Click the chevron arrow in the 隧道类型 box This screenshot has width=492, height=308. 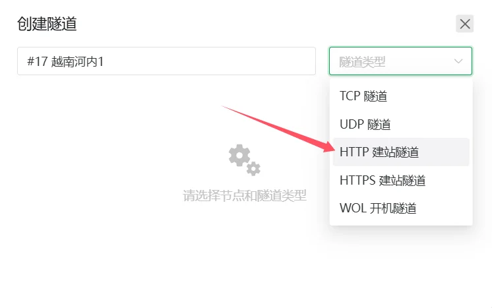point(458,61)
